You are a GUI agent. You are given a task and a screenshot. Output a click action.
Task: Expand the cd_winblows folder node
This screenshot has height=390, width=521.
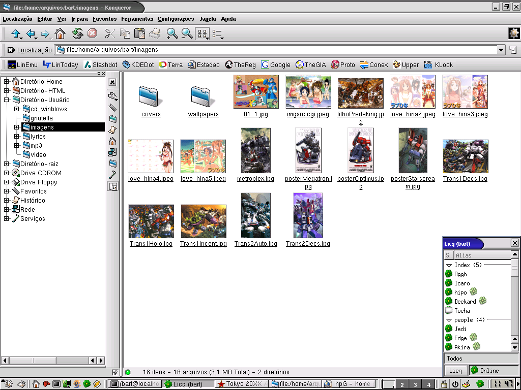point(16,109)
